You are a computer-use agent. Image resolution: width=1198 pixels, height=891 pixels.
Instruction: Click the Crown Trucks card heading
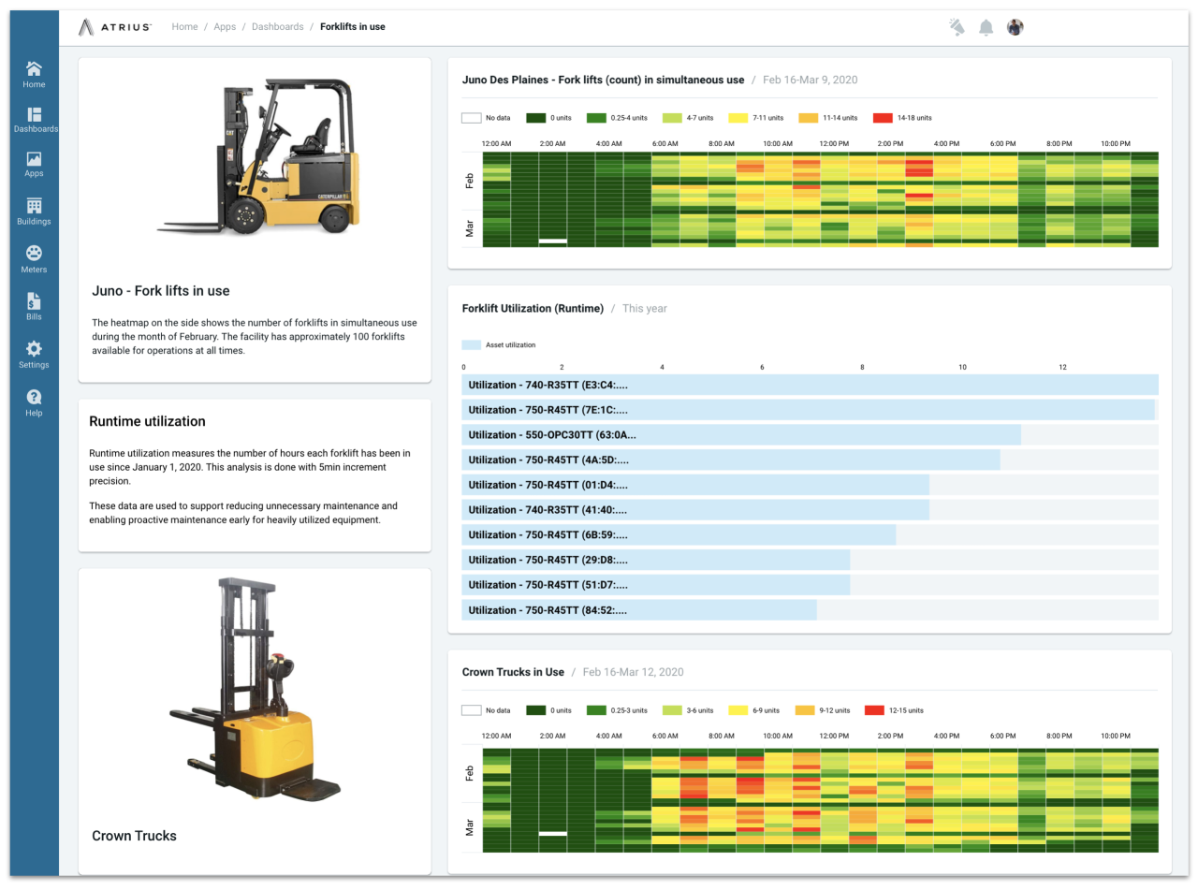coord(134,836)
